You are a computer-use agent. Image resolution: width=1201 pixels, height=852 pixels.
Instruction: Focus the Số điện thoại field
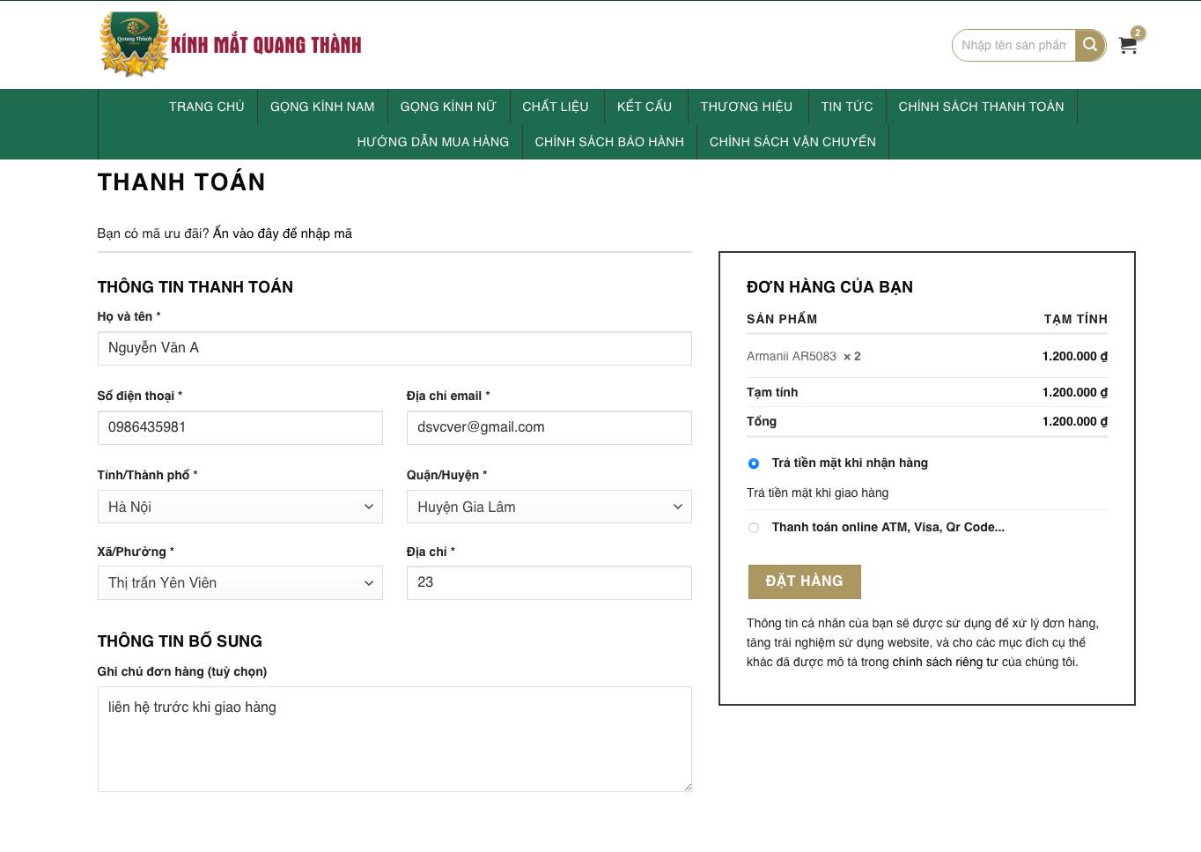point(239,427)
